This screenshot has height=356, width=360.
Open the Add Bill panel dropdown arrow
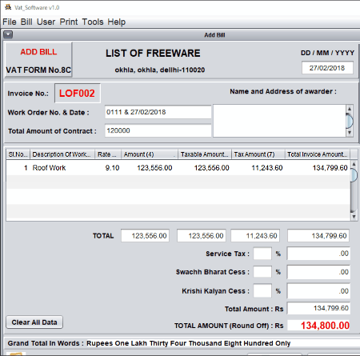coord(8,34)
